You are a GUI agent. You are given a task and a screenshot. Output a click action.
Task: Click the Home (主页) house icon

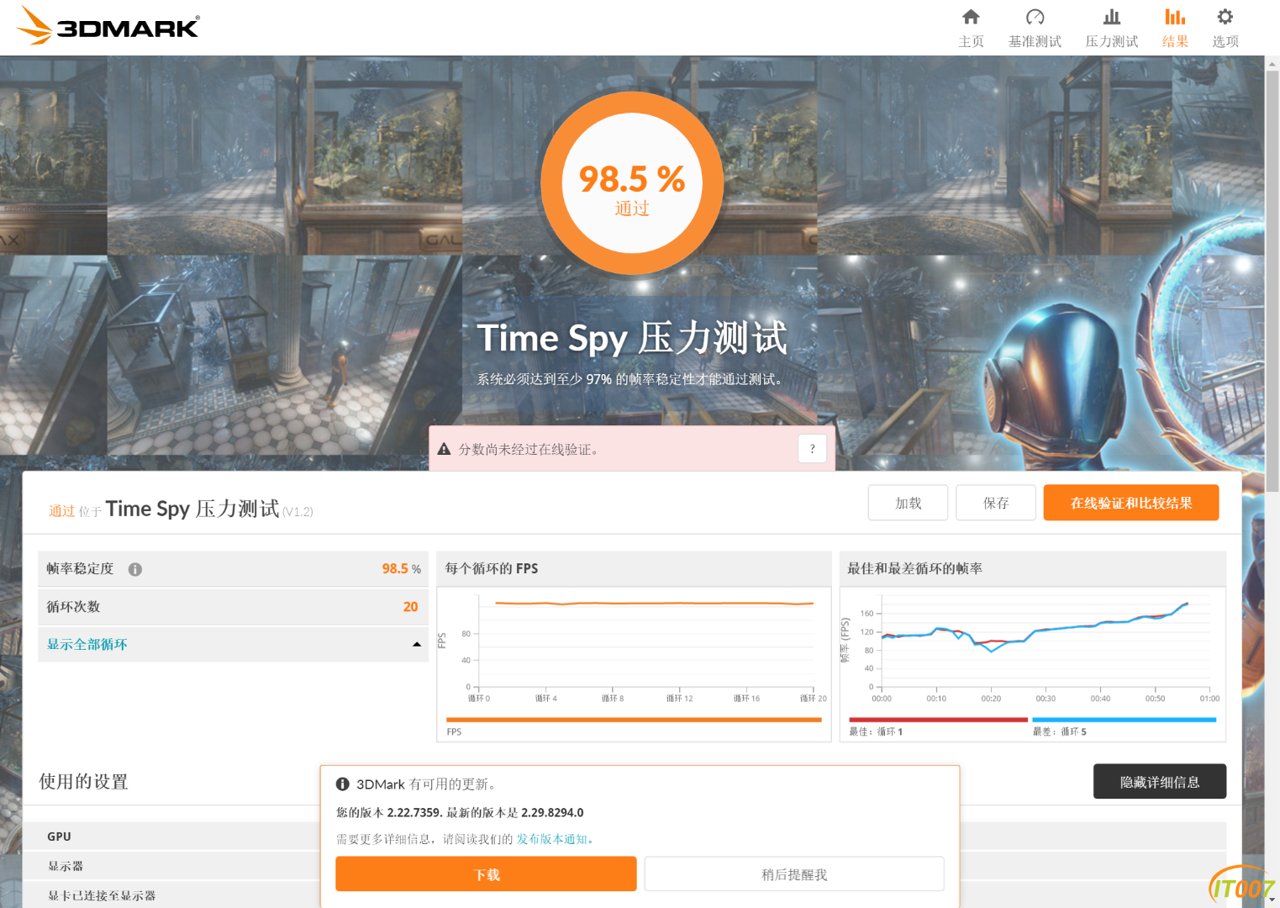971,18
